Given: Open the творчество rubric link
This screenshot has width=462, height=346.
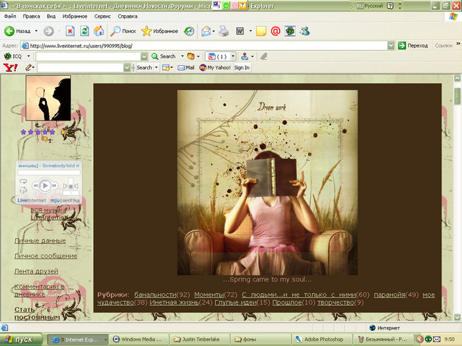Looking at the screenshot, I should click(335, 303).
